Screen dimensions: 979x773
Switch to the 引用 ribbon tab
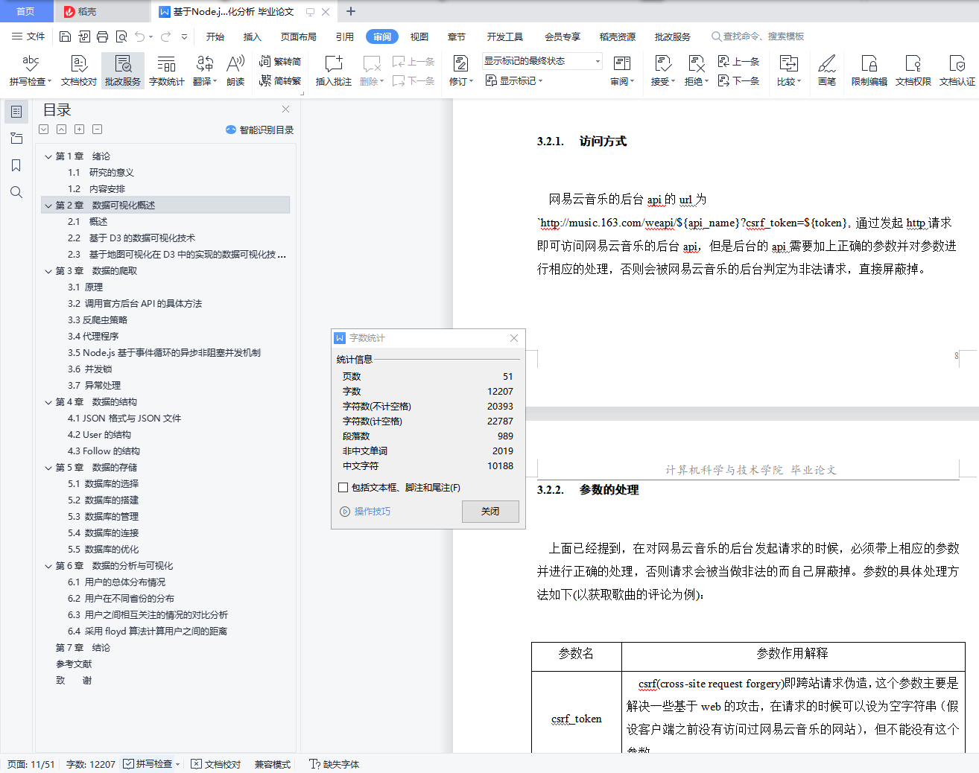345,36
